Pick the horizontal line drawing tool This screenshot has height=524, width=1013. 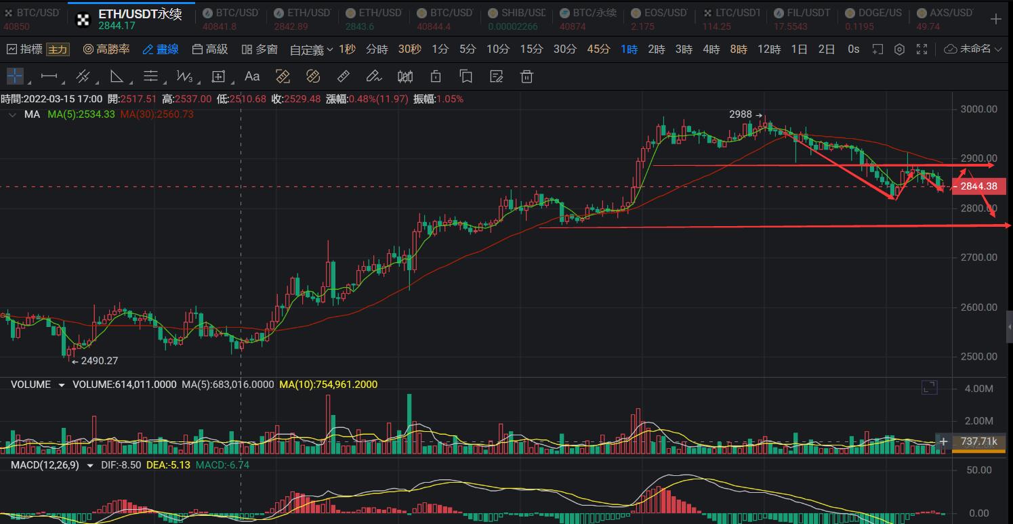pyautogui.click(x=49, y=76)
